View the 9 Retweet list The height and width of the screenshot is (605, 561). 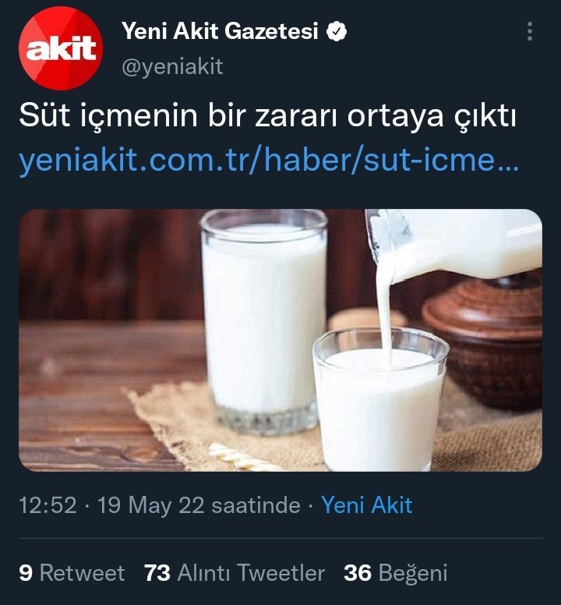[72, 572]
